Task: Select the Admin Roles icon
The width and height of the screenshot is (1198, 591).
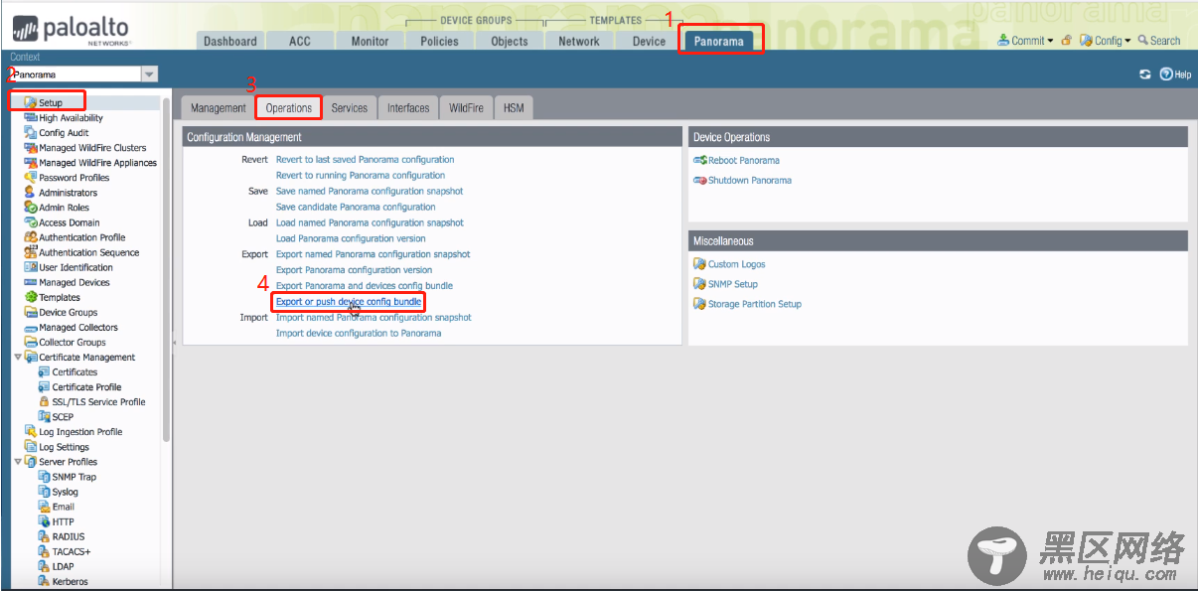Action: 31,208
